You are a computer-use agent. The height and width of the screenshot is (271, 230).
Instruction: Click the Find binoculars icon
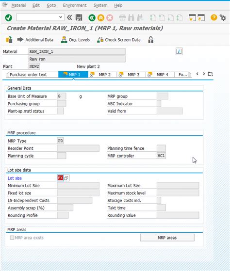coord(131,17)
